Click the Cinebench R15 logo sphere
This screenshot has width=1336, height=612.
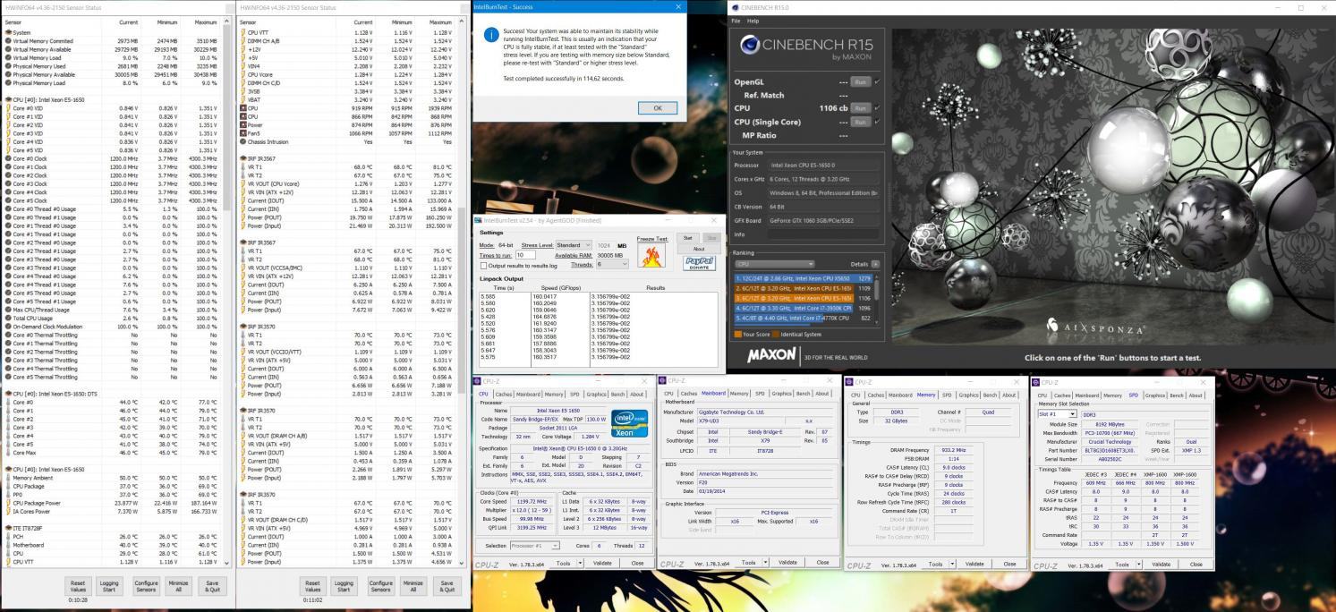point(749,44)
